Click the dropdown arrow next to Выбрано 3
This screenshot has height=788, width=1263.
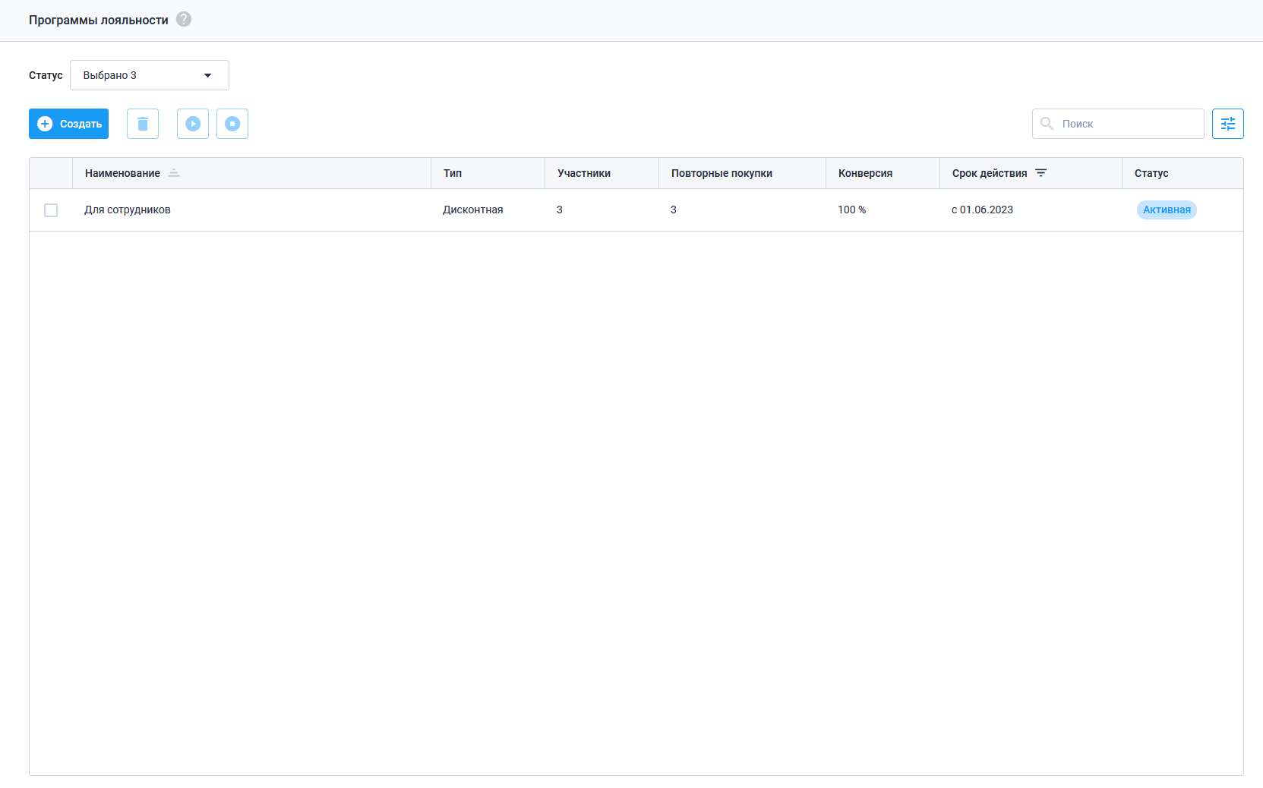tap(208, 75)
